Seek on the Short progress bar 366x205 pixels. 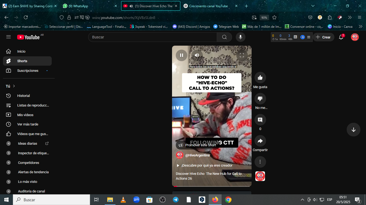click(212, 186)
